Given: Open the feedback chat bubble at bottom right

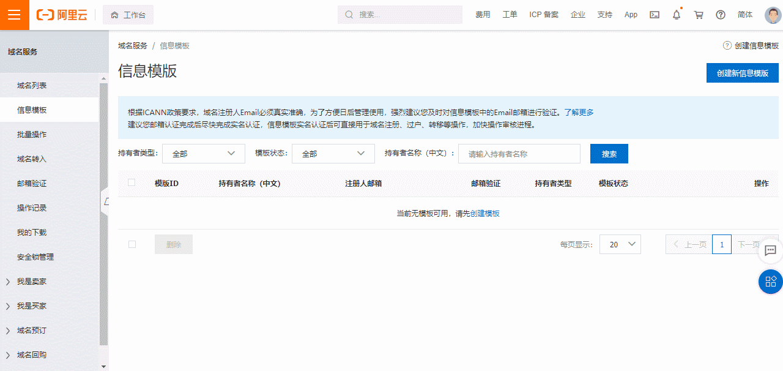Looking at the screenshot, I should [770, 251].
